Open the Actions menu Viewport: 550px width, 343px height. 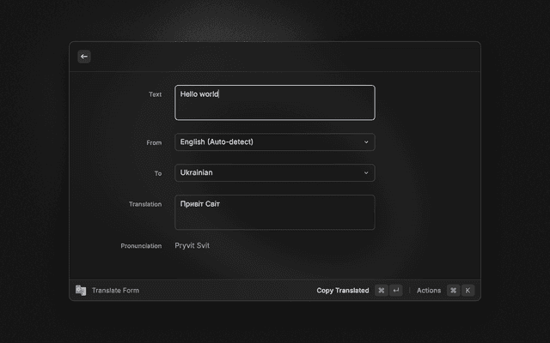click(x=429, y=291)
